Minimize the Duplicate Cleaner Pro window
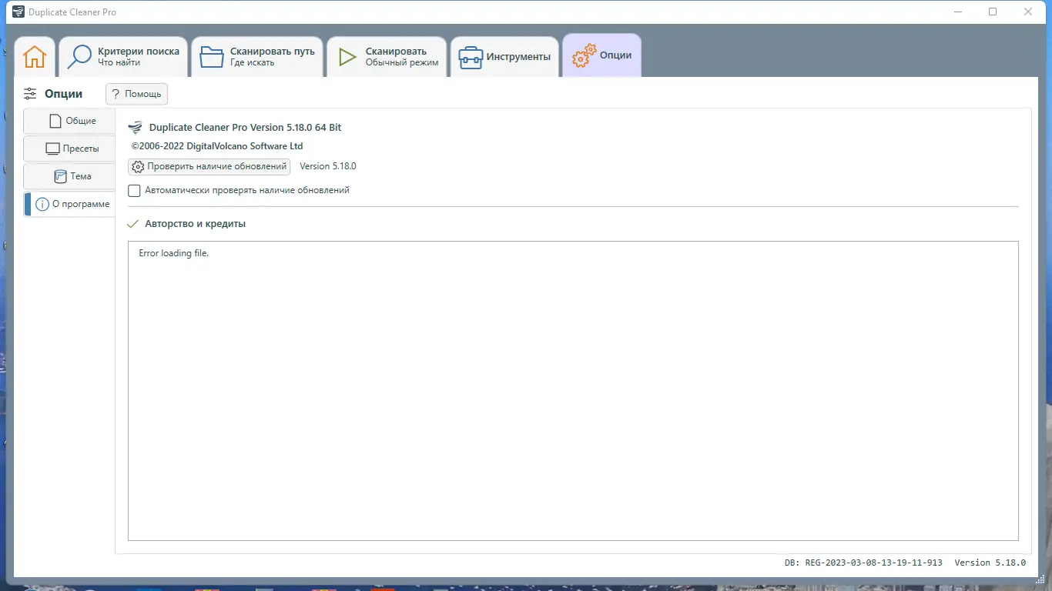 (957, 12)
